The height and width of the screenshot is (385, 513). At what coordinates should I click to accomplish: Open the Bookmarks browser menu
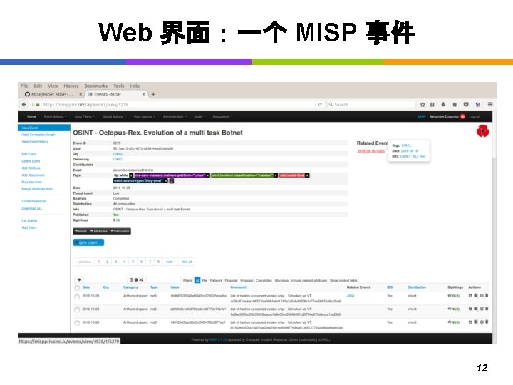point(96,86)
